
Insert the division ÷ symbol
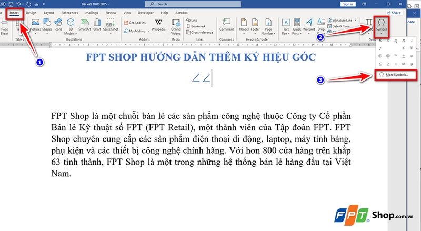pos(396,64)
